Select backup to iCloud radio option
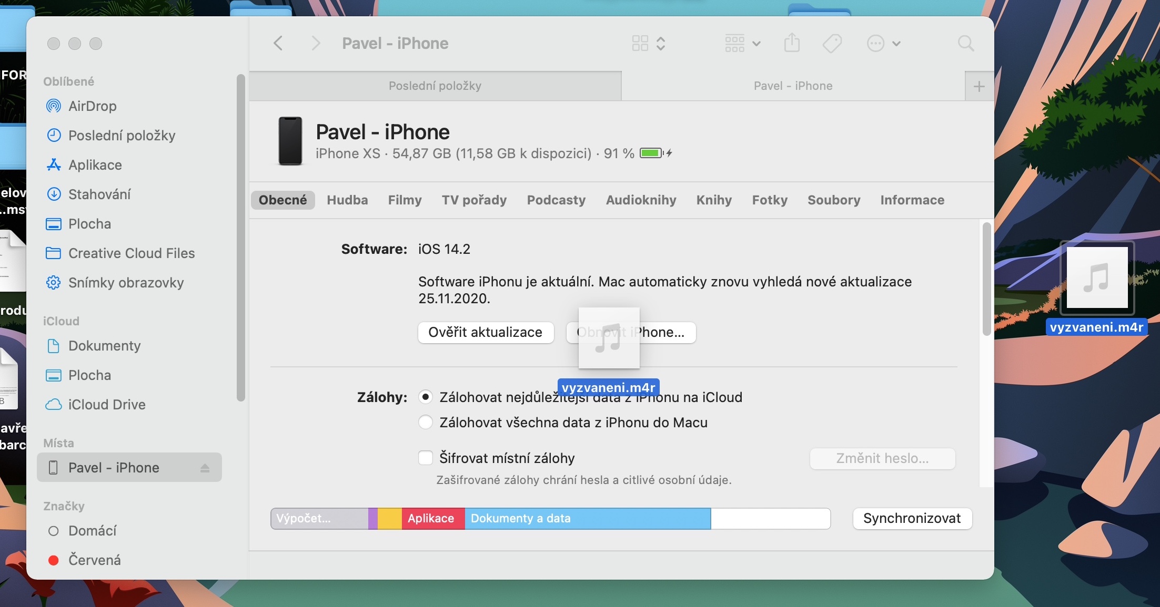This screenshot has width=1160, height=607. tap(426, 397)
